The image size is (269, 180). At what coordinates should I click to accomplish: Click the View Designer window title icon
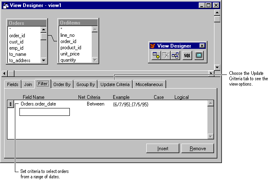pyautogui.click(x=5, y=5)
